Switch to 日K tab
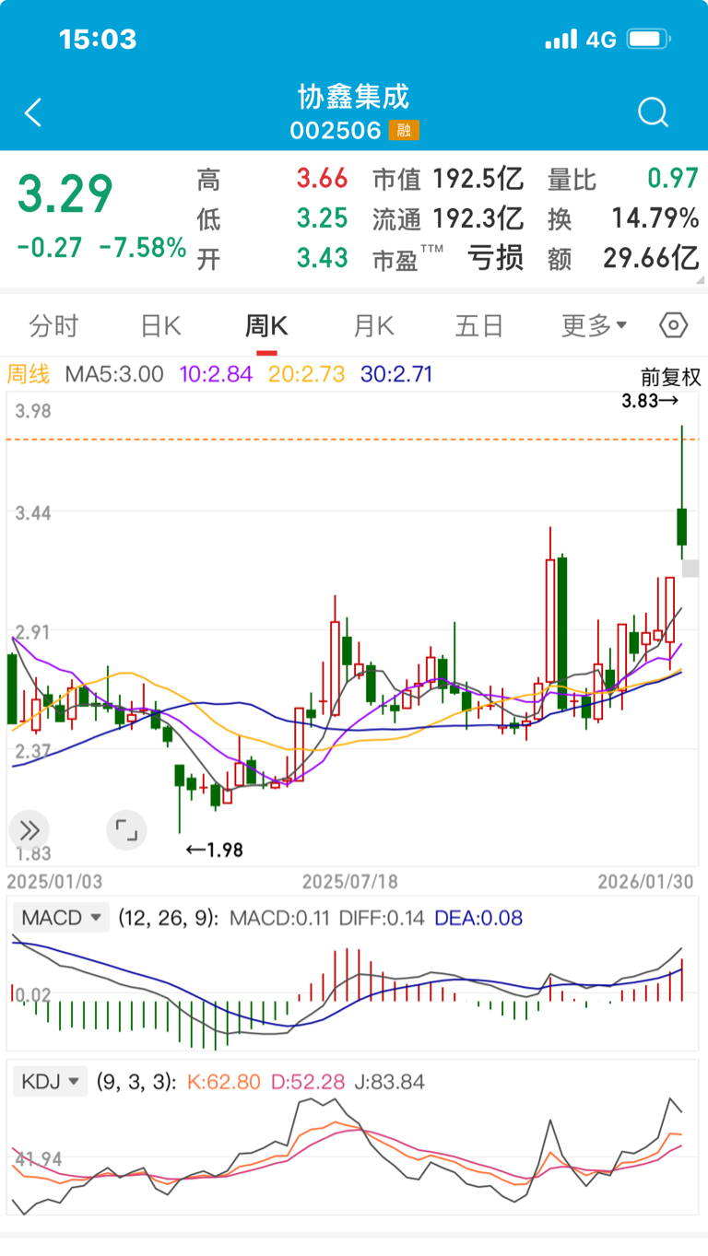 160,325
